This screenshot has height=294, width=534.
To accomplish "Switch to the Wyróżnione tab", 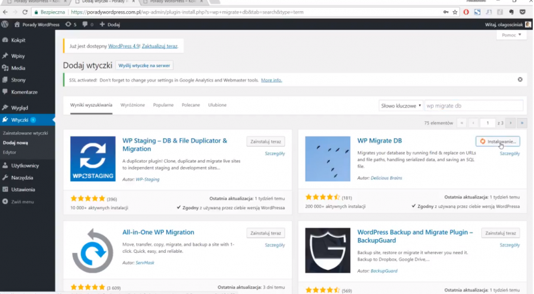I will pyautogui.click(x=132, y=105).
